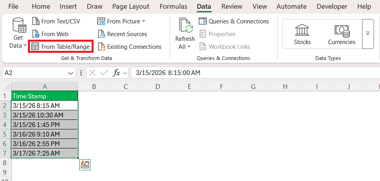Select the Currencies data type

point(341,34)
